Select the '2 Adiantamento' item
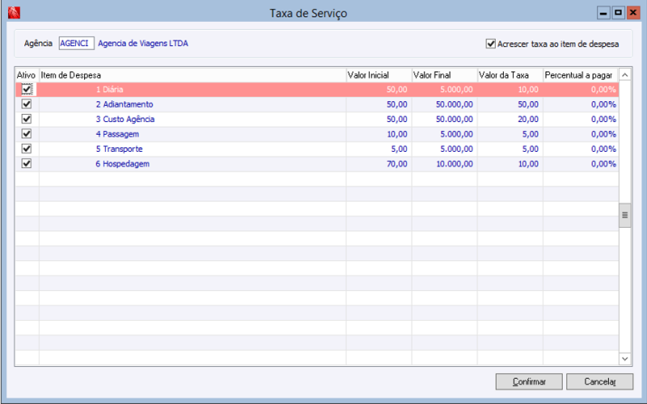Screen dimensions: 647x404 [x=125, y=104]
